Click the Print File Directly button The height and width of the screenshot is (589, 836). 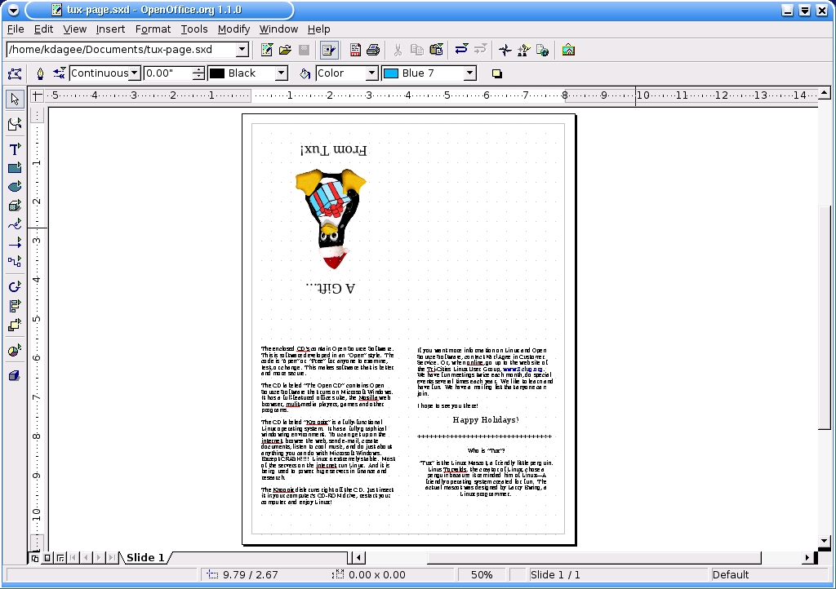pos(373,50)
